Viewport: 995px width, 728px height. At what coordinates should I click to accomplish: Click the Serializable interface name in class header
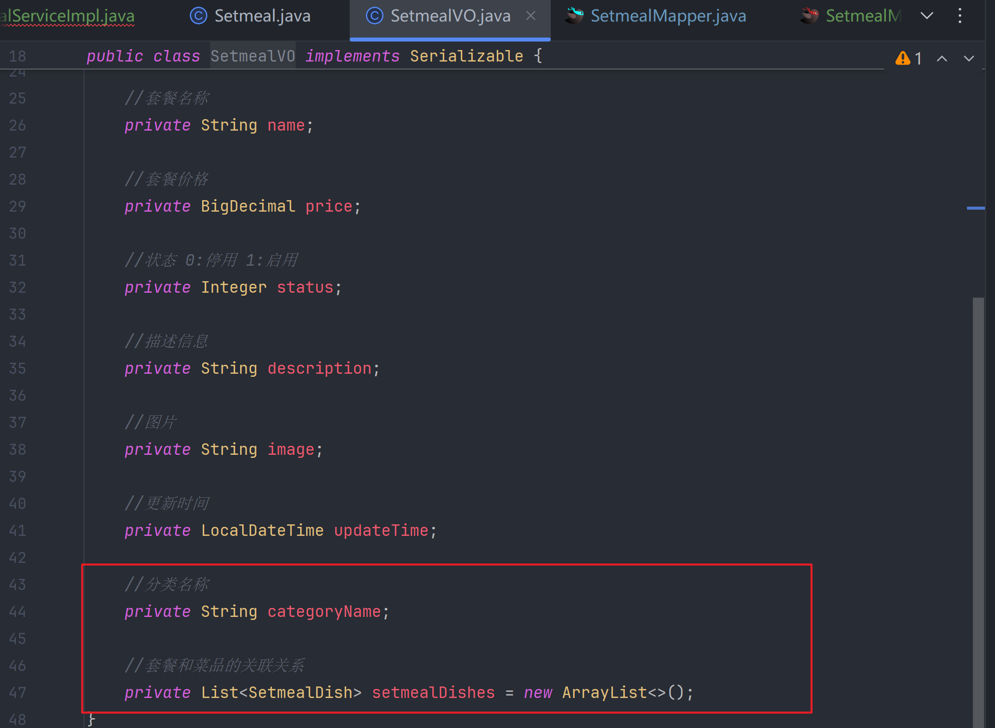[466, 56]
